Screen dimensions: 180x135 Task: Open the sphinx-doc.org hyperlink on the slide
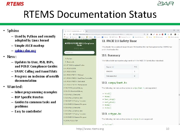tap(25, 50)
